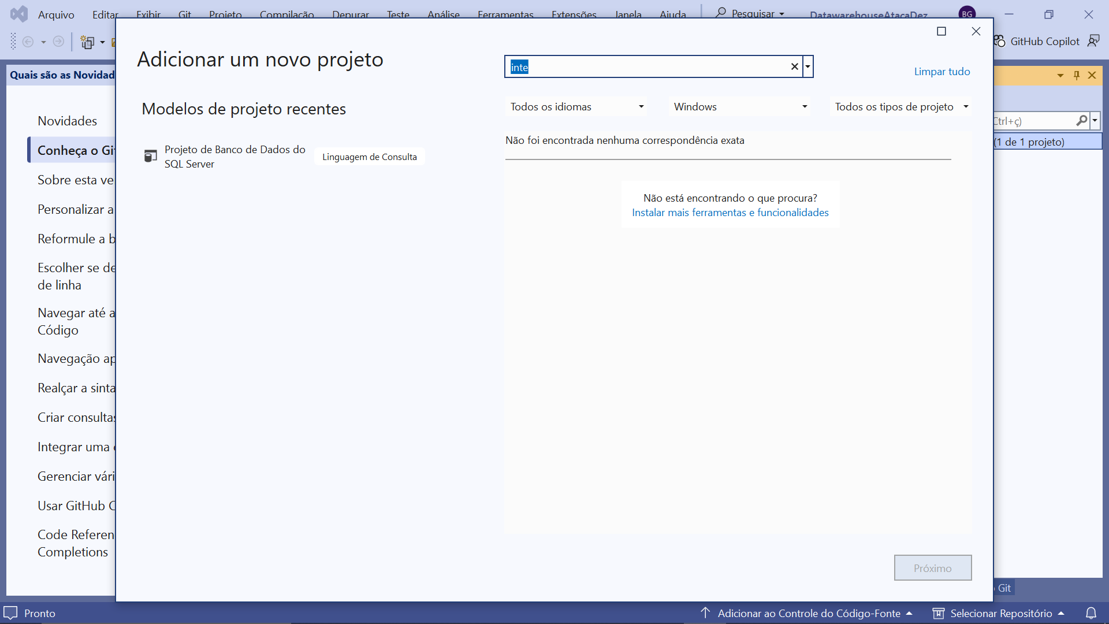Select the Escolher se de linha item
Image resolution: width=1109 pixels, height=624 pixels.
pos(75,276)
